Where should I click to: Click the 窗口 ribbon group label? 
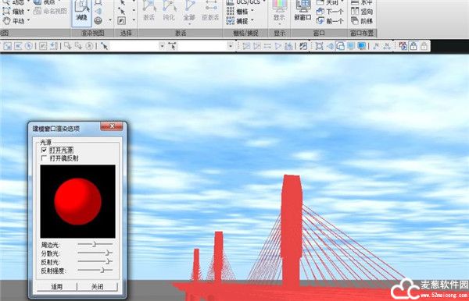319,33
